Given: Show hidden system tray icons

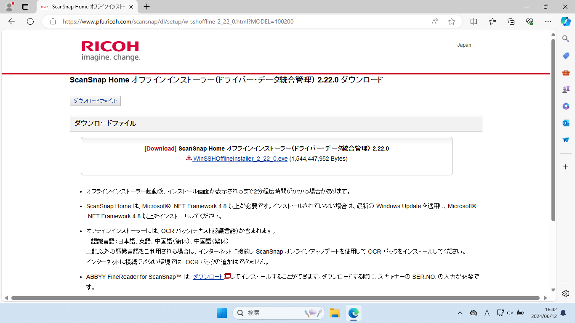Looking at the screenshot, I should click(x=460, y=313).
